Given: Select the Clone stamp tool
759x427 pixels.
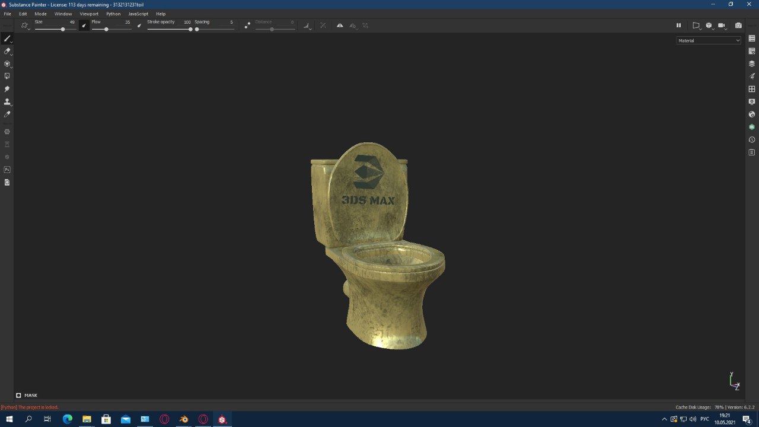Looking at the screenshot, I should (x=7, y=101).
